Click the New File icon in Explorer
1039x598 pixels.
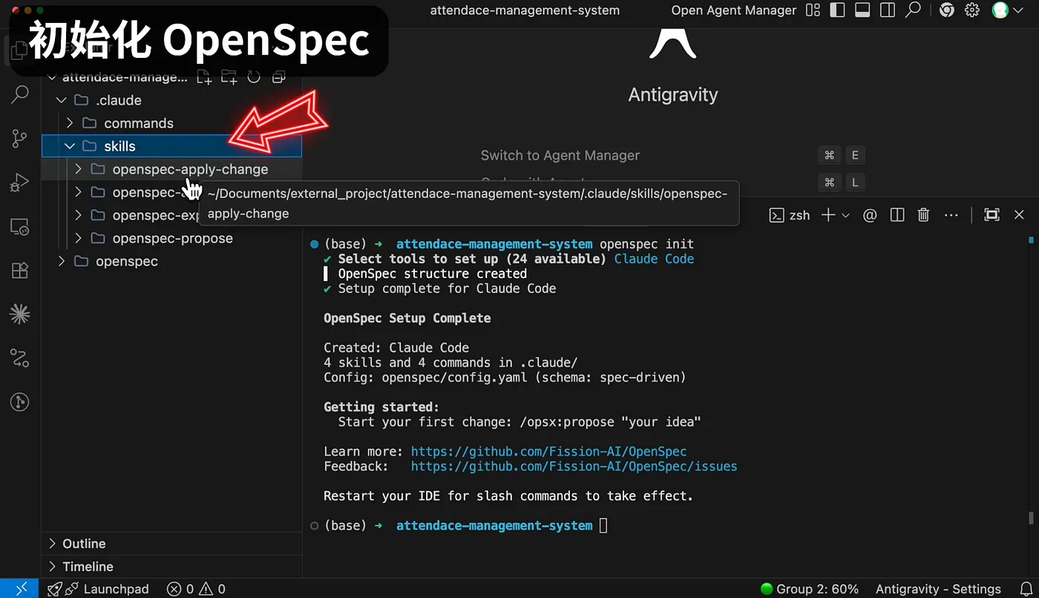click(204, 77)
